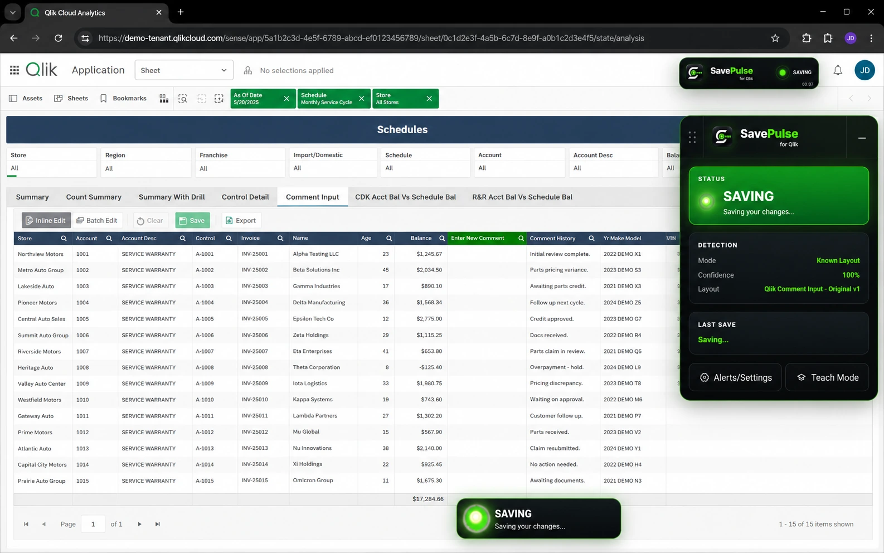The height and width of the screenshot is (553, 884).
Task: Go to next sheet arrow
Action: 869,98
